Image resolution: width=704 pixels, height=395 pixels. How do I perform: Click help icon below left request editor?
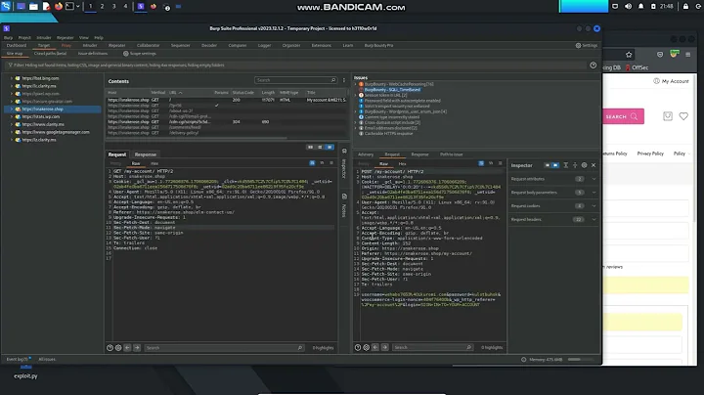(x=110, y=348)
